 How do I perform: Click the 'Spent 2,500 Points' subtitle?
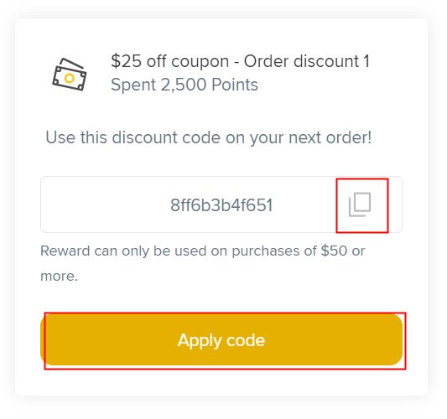(x=185, y=85)
